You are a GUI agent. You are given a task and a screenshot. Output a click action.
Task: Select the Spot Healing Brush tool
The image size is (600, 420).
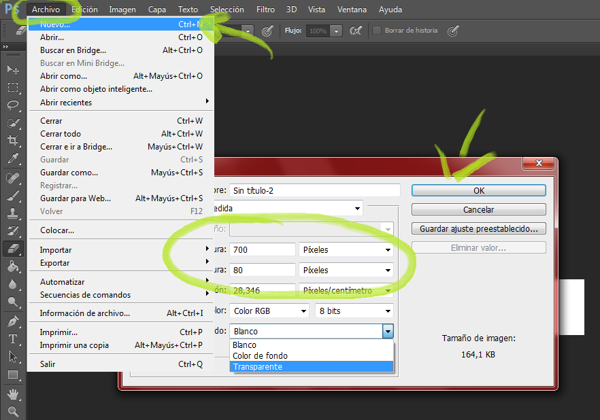coord(13,177)
